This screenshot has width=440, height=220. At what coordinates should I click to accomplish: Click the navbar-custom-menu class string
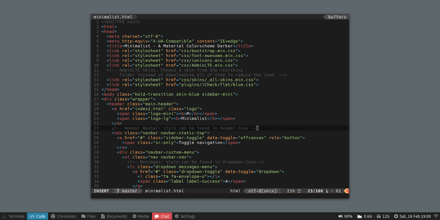[171, 152]
